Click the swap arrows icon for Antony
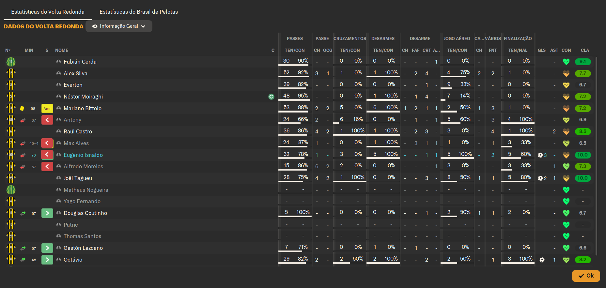This screenshot has height=288, width=606. coord(23,120)
